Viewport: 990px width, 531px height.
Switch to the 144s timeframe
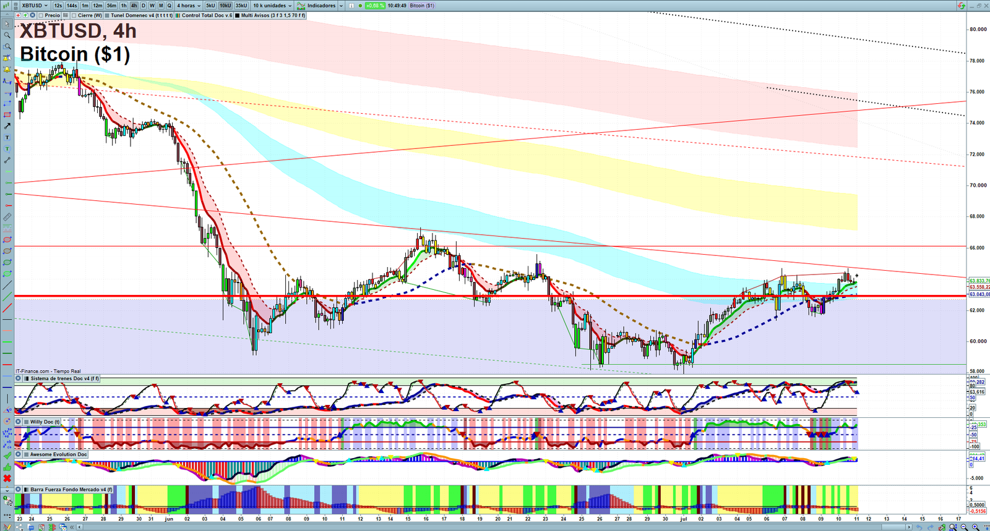tap(72, 6)
